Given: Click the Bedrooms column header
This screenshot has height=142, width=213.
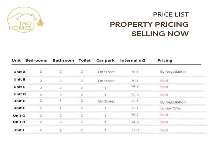Looking at the screenshot, I should pos(36,60).
